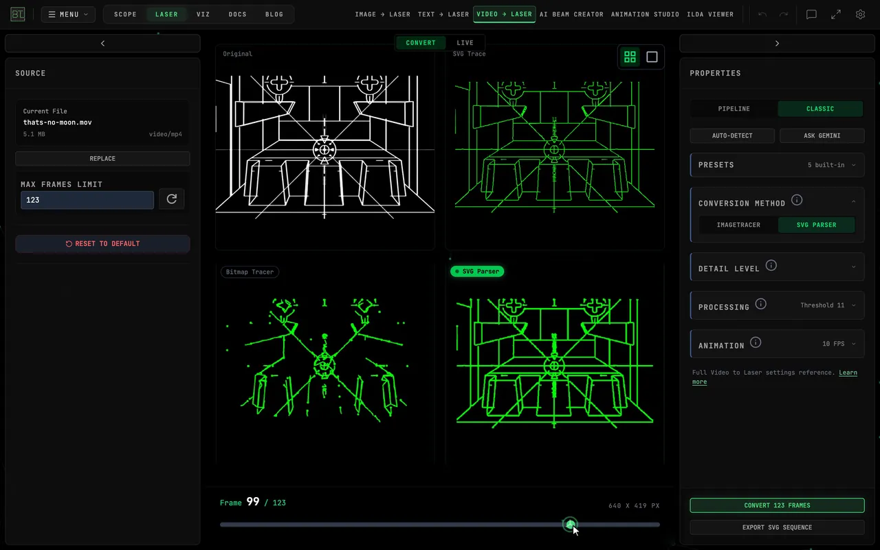880x550 pixels.
Task: Enter fullscreen with the expand arrows icon
Action: click(x=836, y=14)
